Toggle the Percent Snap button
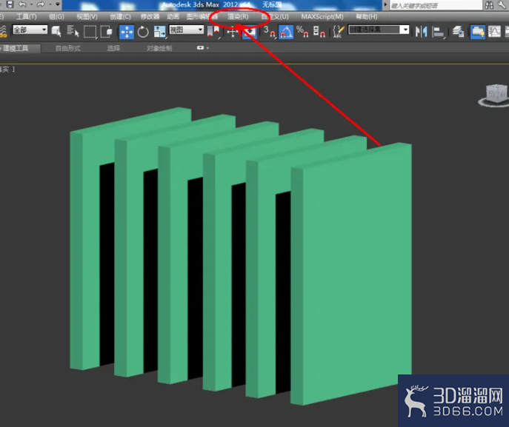Viewport: 509px width, 427px height. [302, 32]
